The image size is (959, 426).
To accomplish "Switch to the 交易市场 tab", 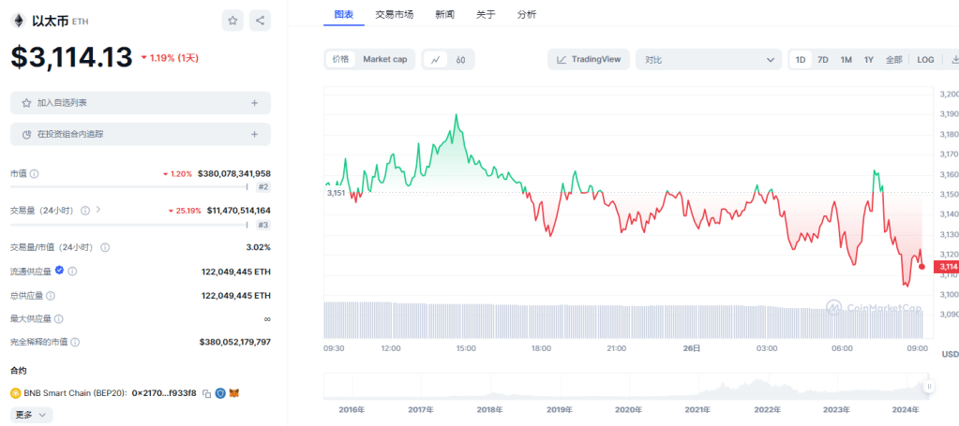I will (394, 15).
